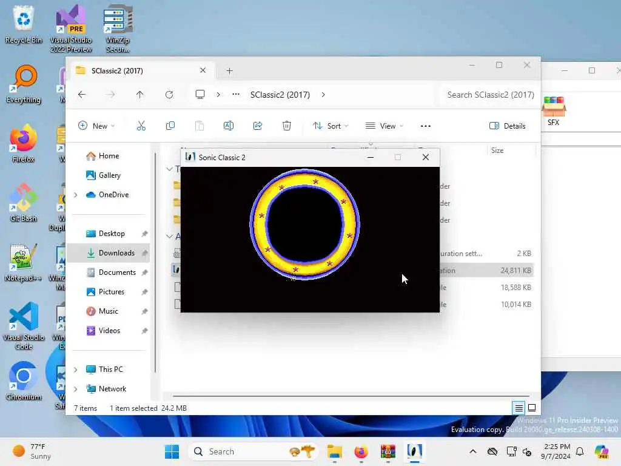Open Desktop in Quick access
Viewport: 621px width, 466px height.
110,234
